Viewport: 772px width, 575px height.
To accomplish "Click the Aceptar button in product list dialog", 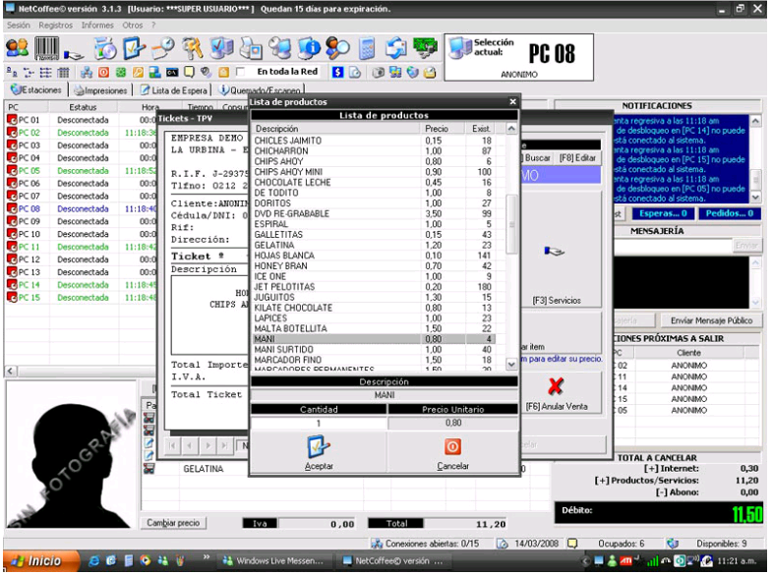I will coord(319,452).
